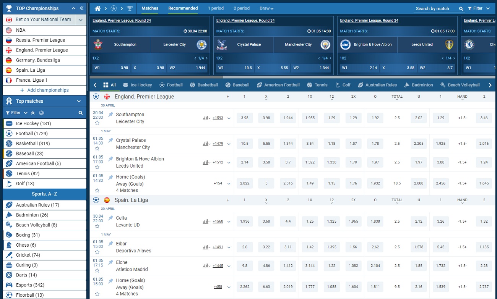Favorite the Eibar vs Deportivo Alaves star

97,252
